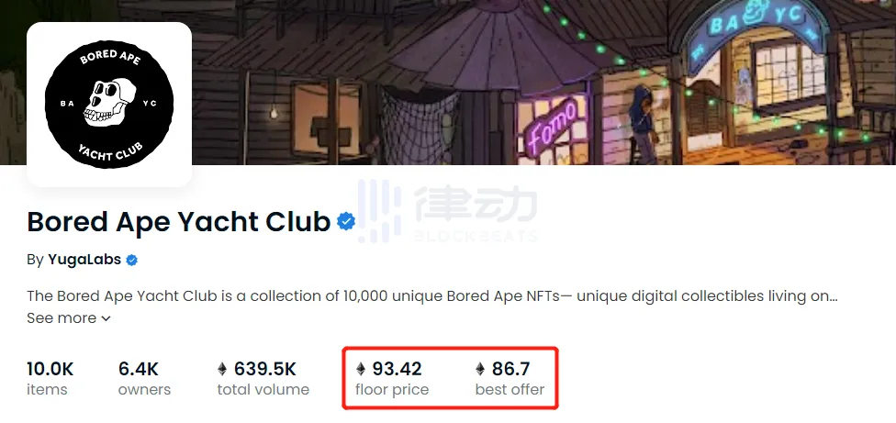This screenshot has height=423, width=896.
Task: Open the 6.4K owners stat
Action: (x=144, y=378)
